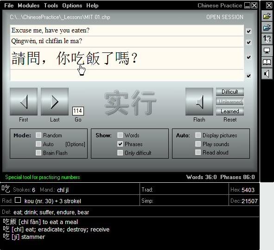
Task: Play sound with large speaker button
Action: click(x=199, y=102)
